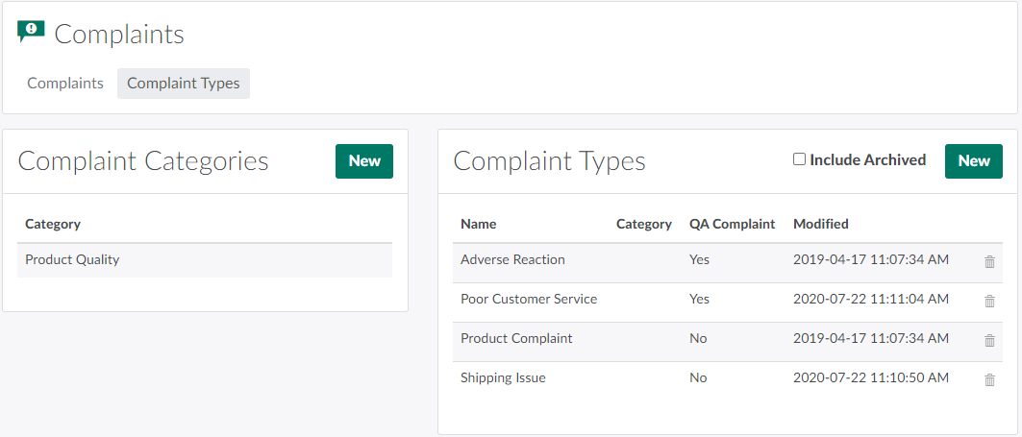Click Category header in Complaint Categories panel
The width and height of the screenshot is (1022, 437).
click(x=53, y=224)
